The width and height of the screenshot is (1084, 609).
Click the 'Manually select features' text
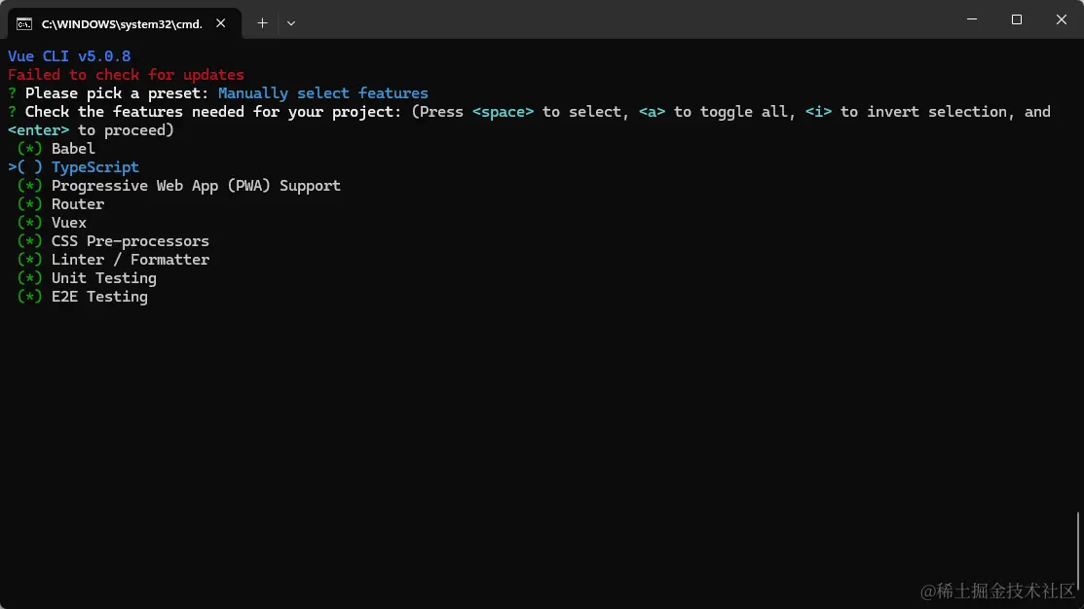point(322,93)
